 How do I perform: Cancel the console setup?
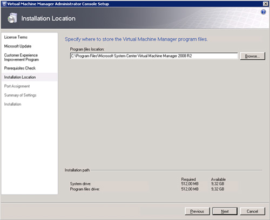point(252,211)
